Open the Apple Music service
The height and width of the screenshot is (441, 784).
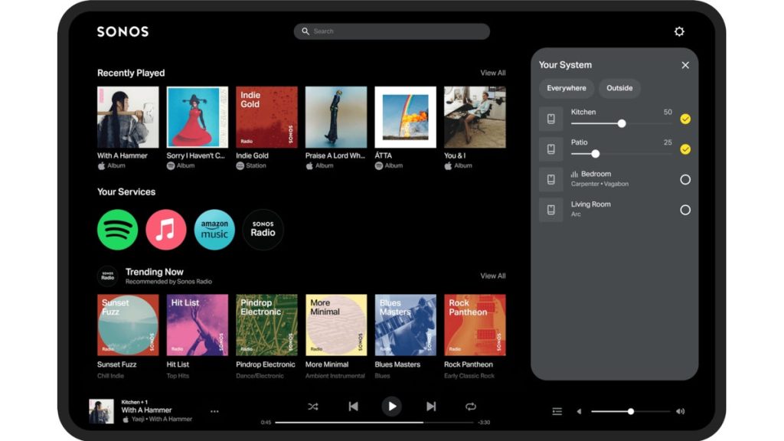point(166,230)
